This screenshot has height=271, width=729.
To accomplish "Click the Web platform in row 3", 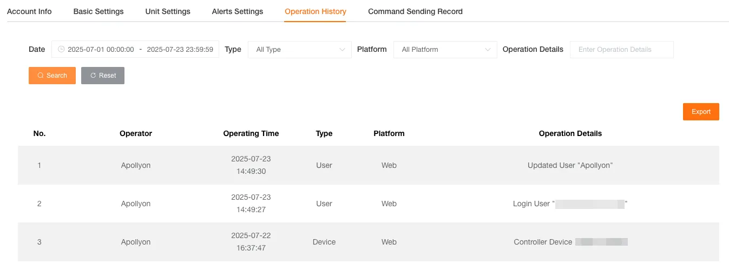I will coord(389,242).
